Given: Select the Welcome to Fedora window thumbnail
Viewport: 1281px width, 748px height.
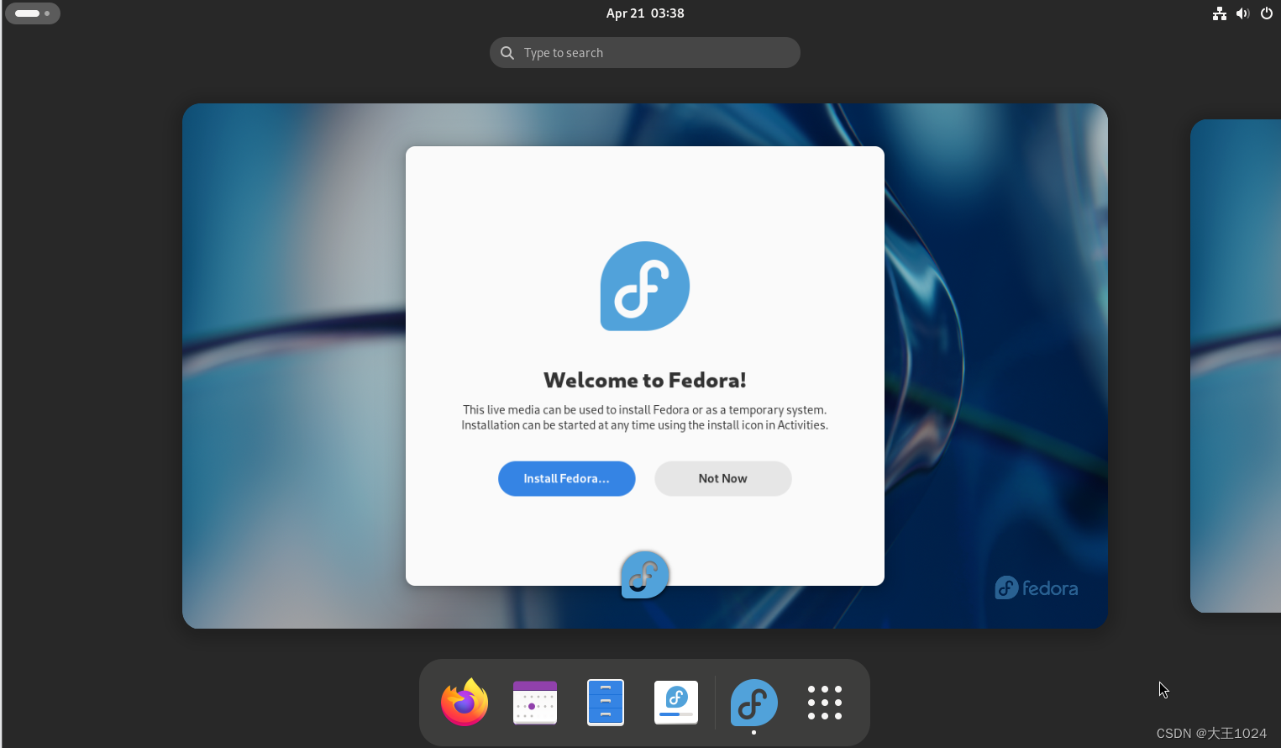Looking at the screenshot, I should click(645, 366).
